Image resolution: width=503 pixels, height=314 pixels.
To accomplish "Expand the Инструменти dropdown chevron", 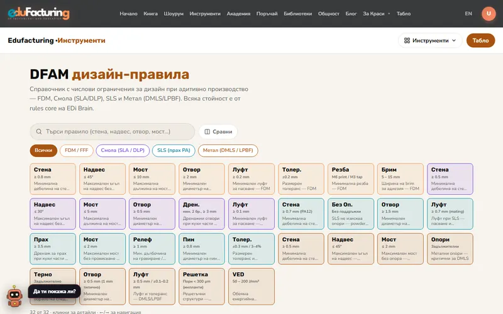I will (453, 40).
